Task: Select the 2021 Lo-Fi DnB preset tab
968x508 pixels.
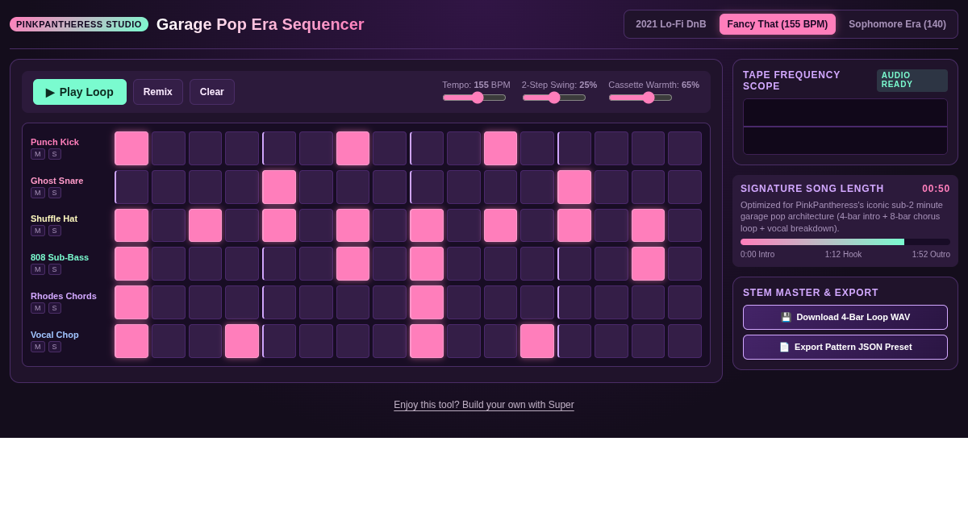Action: [x=671, y=24]
